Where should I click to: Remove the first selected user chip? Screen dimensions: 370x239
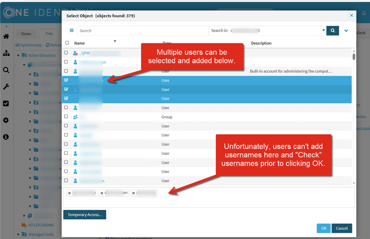pyautogui.click(x=70, y=193)
